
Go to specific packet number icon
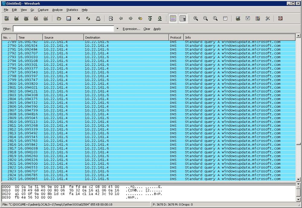click(x=140, y=18)
